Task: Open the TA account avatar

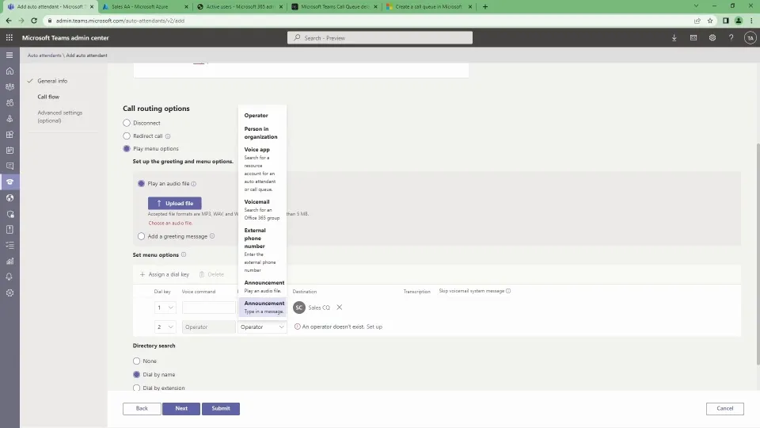Action: coord(750,38)
